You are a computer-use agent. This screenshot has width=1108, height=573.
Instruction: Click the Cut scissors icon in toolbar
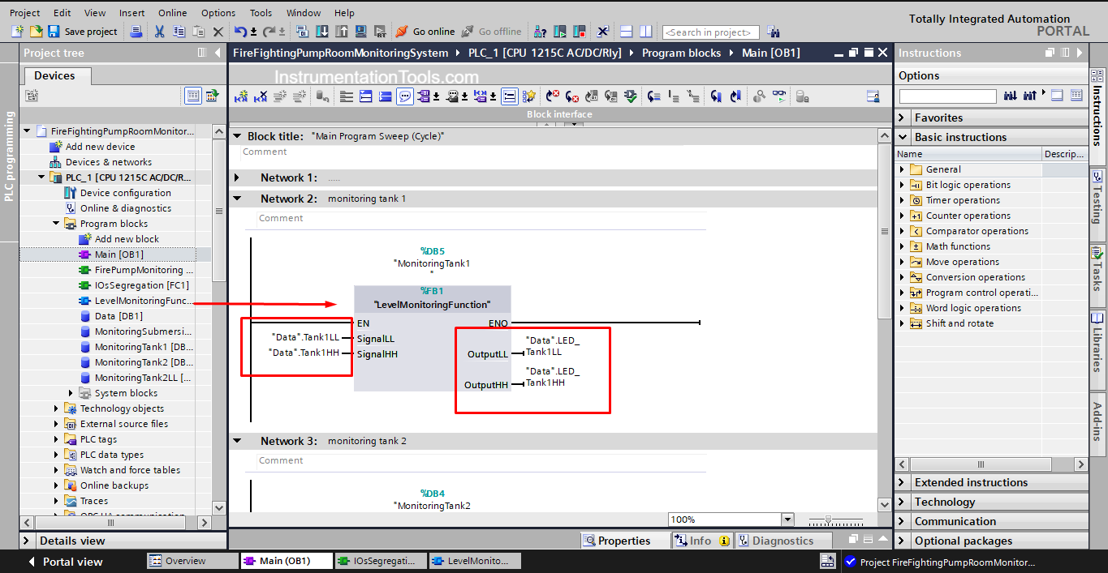pos(159,32)
